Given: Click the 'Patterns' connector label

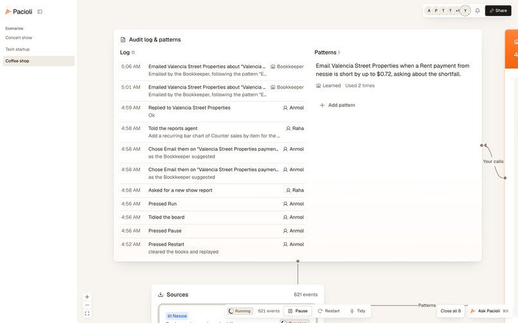Looking at the screenshot, I should coord(427,305).
